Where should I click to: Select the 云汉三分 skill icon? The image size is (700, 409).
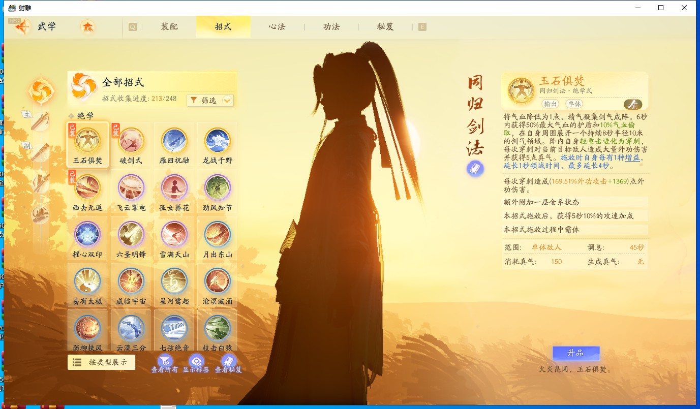[x=131, y=328]
